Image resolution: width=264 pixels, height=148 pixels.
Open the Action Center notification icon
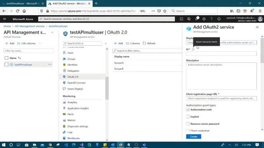pyautogui.click(x=257, y=145)
